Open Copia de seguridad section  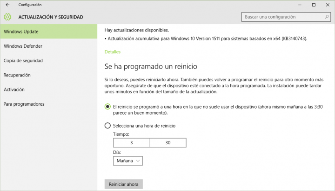point(49,60)
